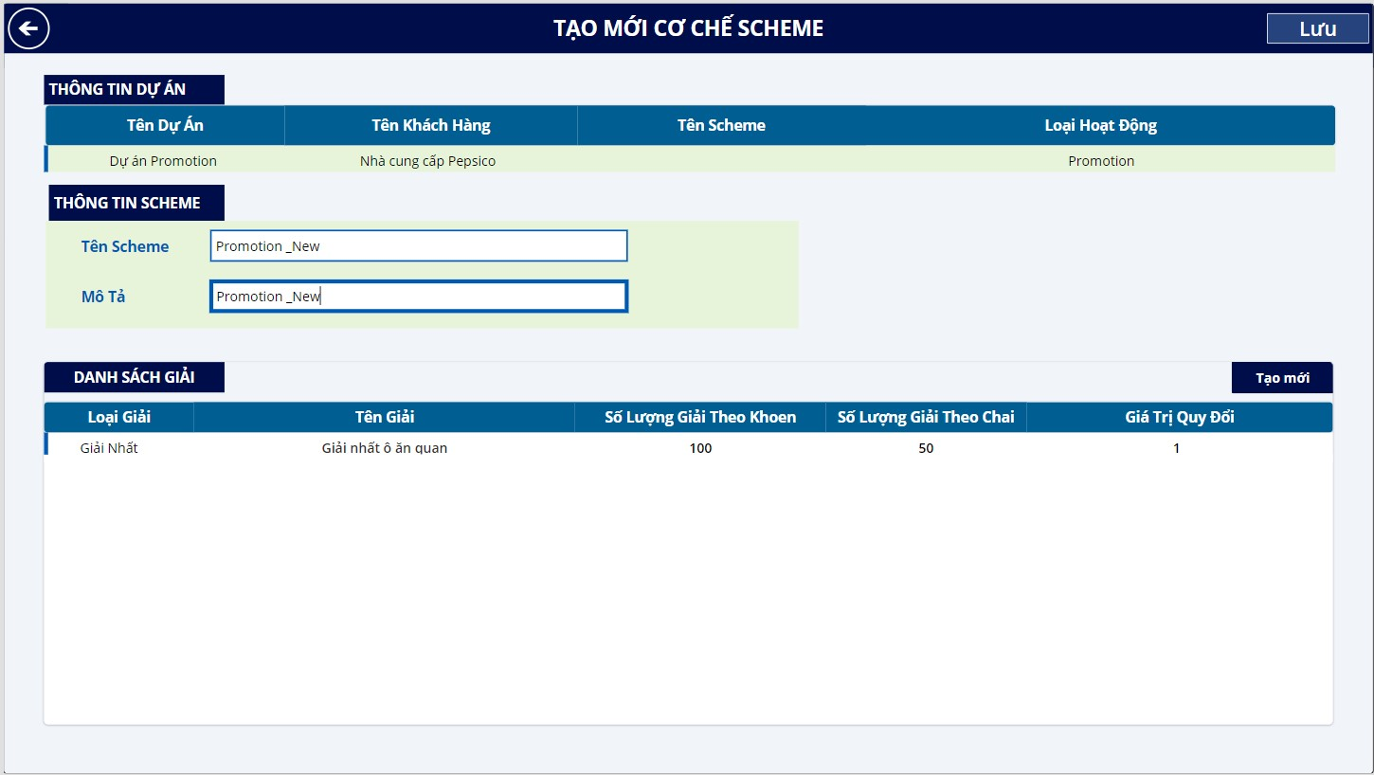Focus the Tên Scheme input field
Viewport: 1374px width, 775px height.
pos(418,246)
